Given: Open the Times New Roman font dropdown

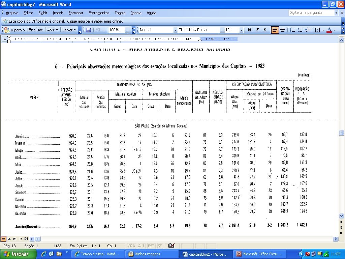Looking at the screenshot, I should pos(222,30).
